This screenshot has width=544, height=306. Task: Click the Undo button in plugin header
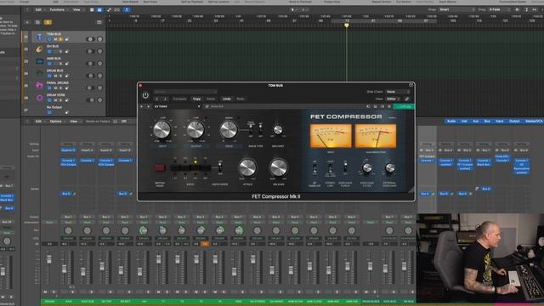click(x=227, y=99)
